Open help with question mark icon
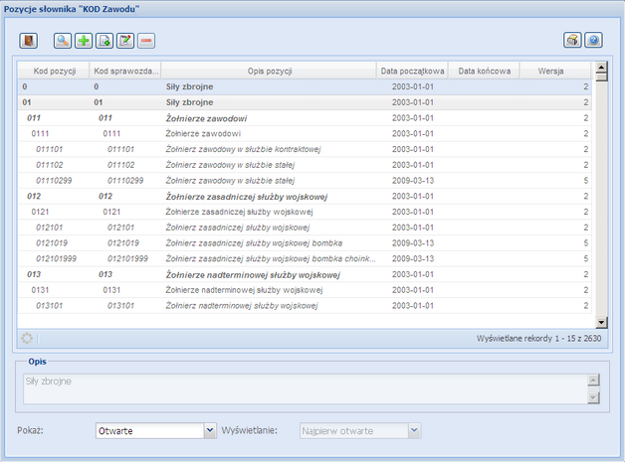 [593, 41]
